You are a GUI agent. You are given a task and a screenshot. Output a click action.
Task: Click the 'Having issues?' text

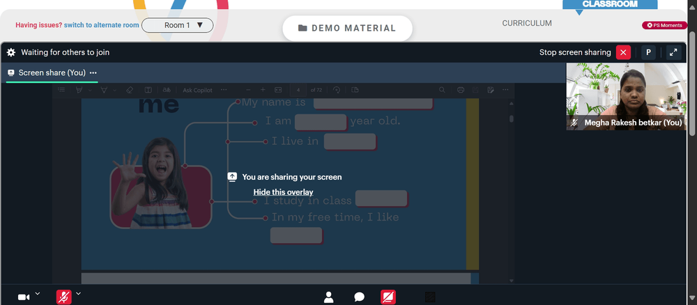[38, 25]
